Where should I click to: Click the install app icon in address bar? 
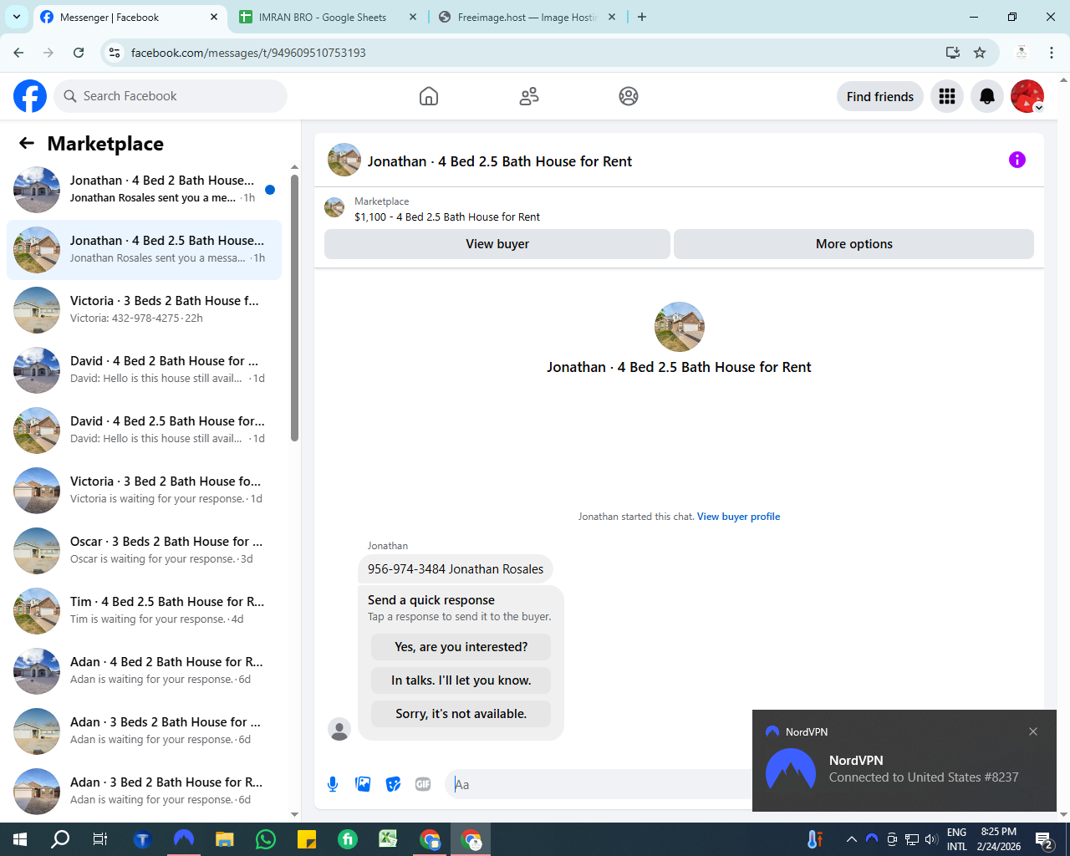coord(952,53)
